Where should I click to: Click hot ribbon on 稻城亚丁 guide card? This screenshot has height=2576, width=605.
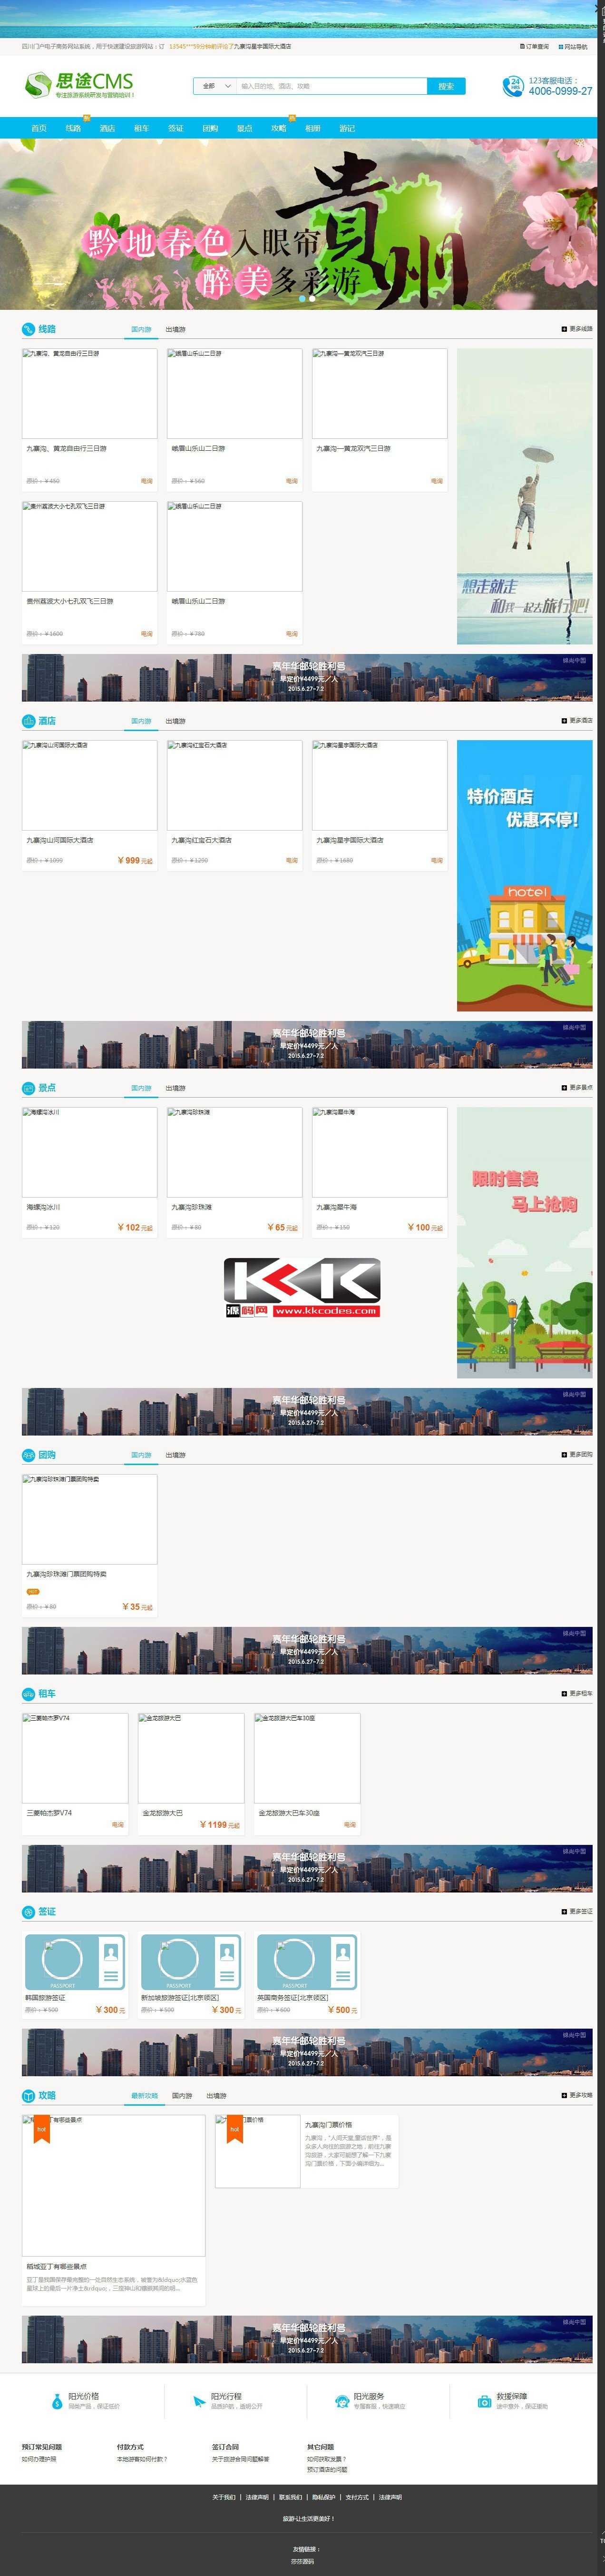point(41,2128)
